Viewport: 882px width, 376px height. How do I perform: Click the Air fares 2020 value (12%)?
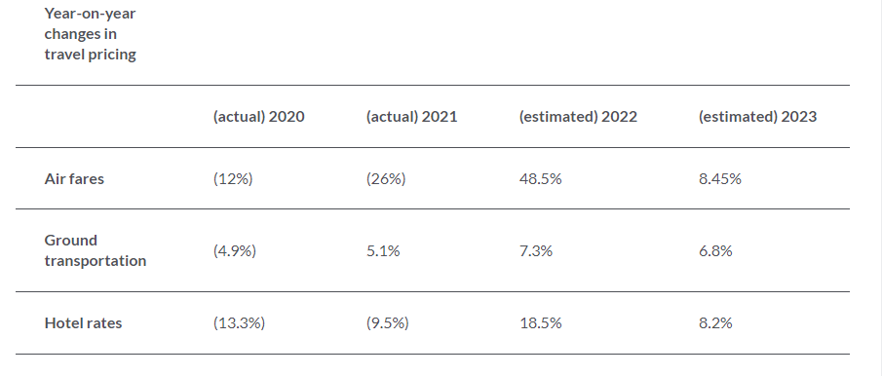(233, 178)
